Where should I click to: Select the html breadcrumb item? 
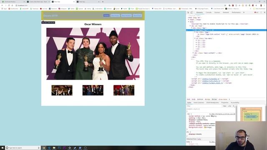(188, 99)
